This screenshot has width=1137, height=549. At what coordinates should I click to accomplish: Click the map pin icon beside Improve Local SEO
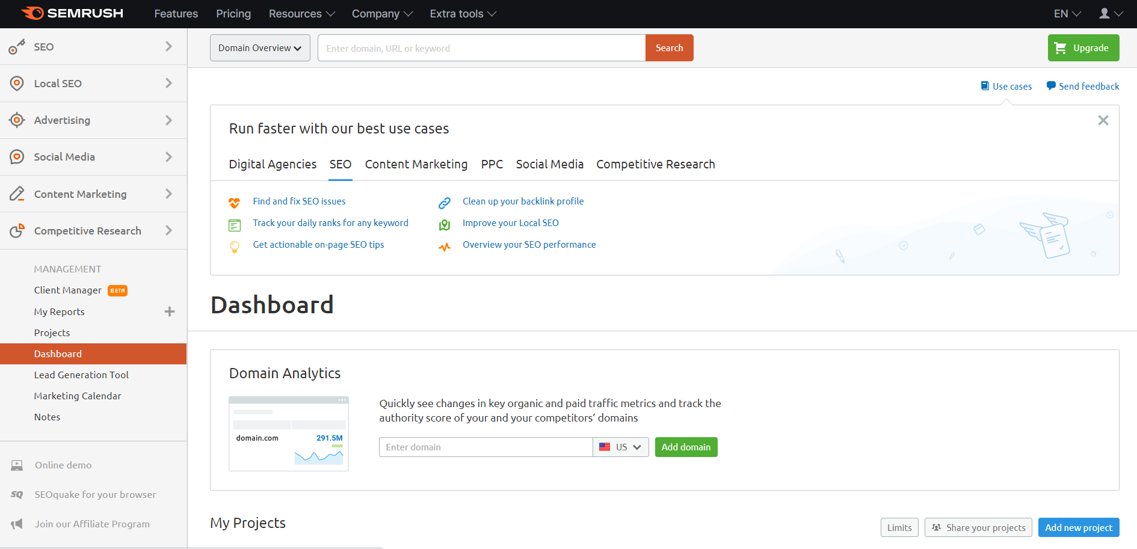tap(445, 225)
